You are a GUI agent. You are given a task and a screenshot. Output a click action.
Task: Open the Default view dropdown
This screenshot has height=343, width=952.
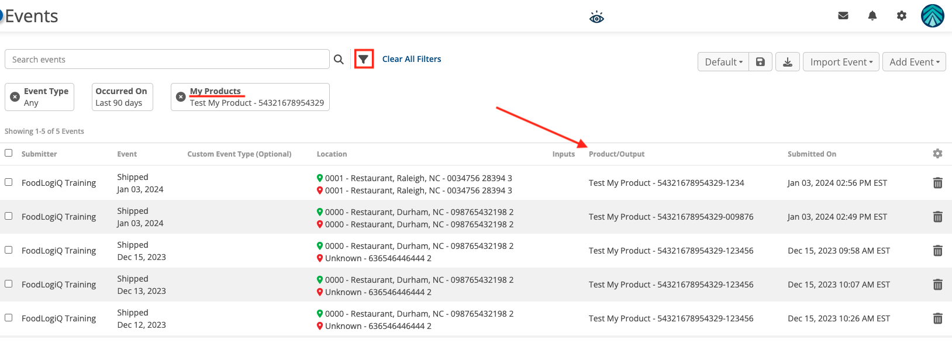pyautogui.click(x=723, y=62)
